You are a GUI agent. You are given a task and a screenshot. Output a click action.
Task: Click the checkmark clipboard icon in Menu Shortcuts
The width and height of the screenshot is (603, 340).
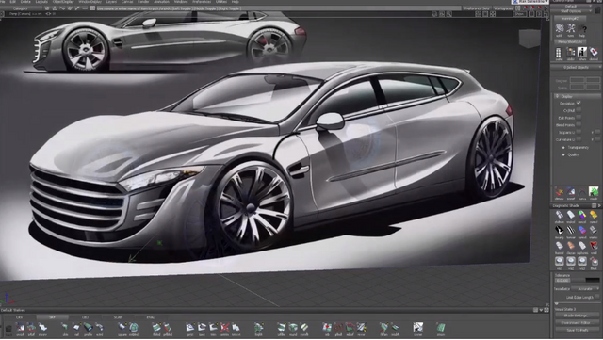(x=594, y=52)
